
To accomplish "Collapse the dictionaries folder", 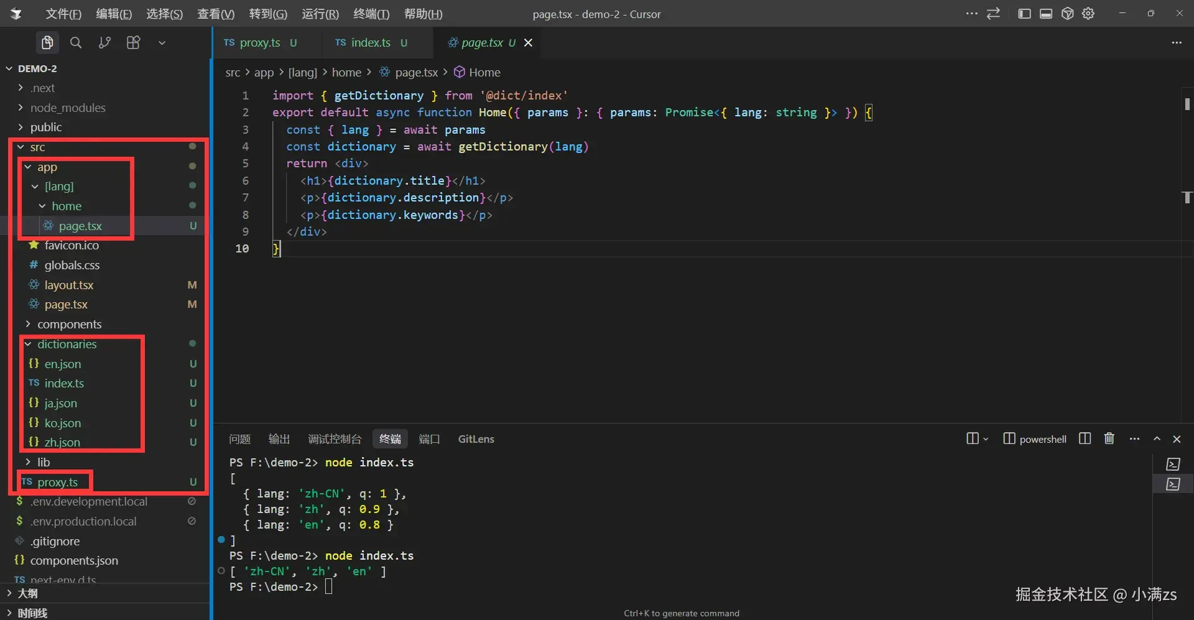I will point(67,344).
